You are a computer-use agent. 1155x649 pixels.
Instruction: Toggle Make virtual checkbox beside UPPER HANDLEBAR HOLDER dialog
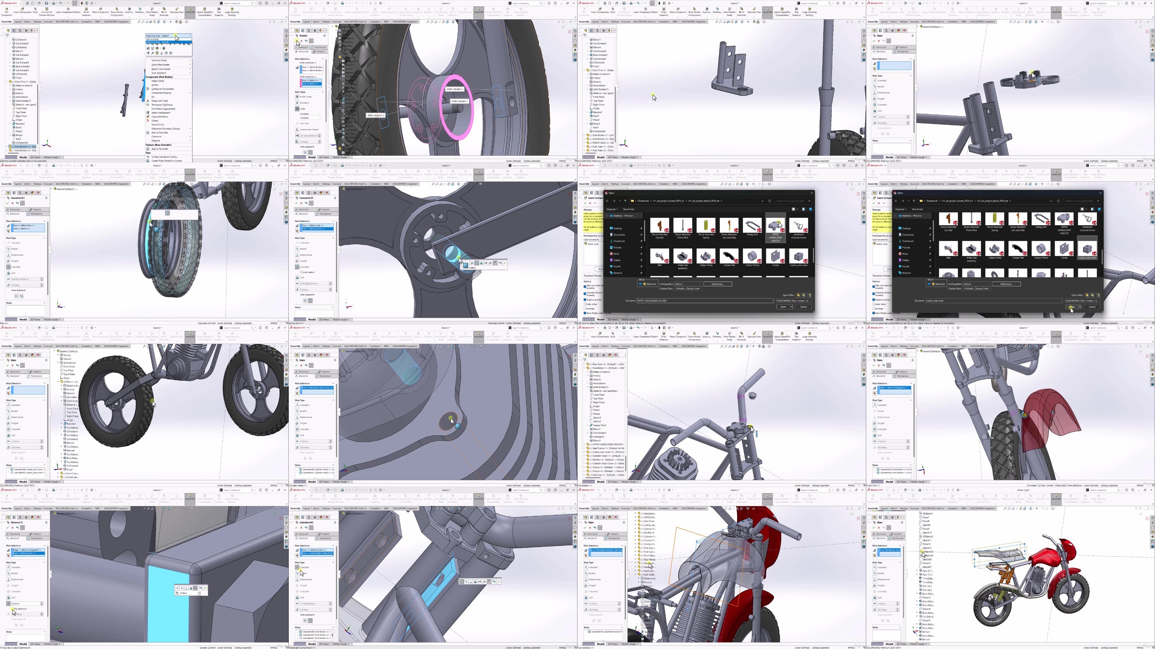[x=585, y=304]
